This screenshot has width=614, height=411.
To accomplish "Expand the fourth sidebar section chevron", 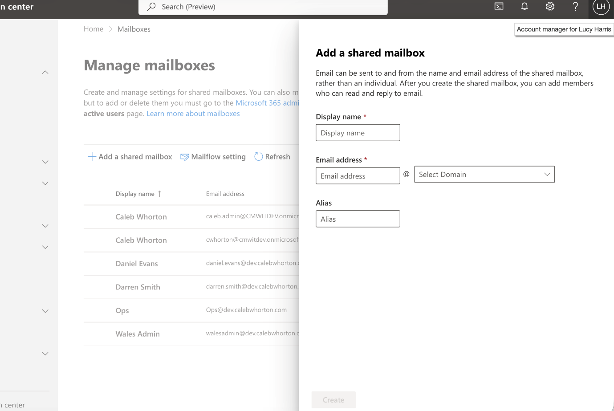I will [x=45, y=226].
